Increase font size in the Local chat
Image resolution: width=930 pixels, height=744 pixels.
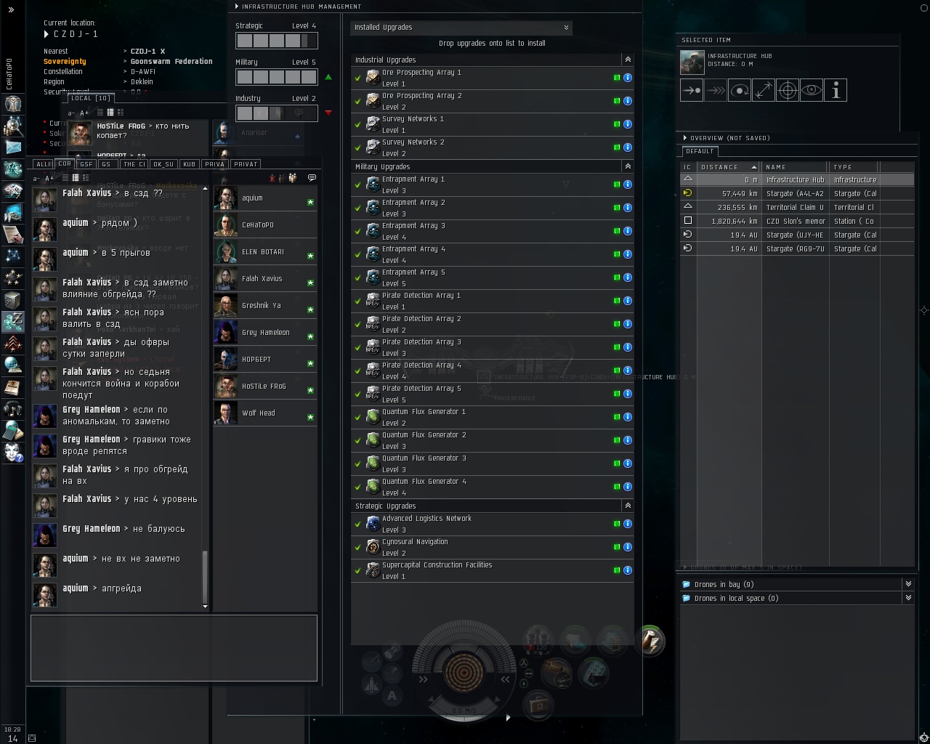(84, 113)
